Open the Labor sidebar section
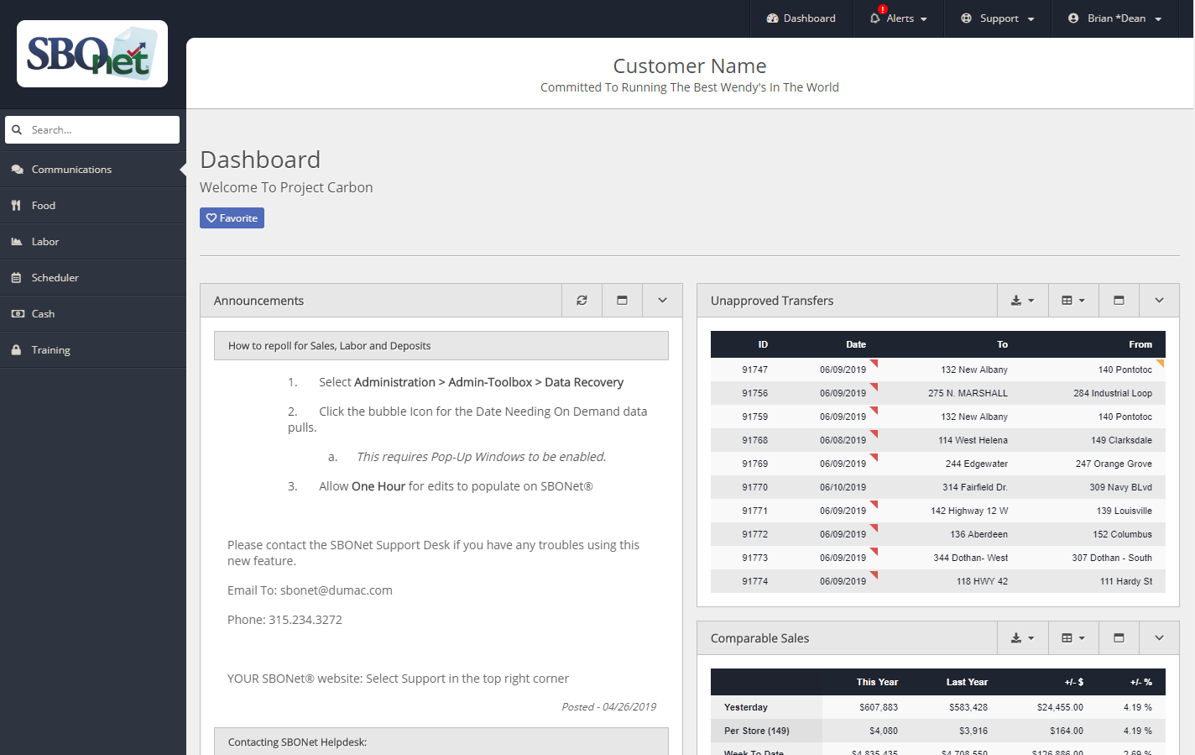Screen dimensions: 1195x755 tap(93, 242)
